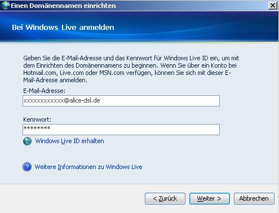Click the E-Mail-Adresse: label
The height and width of the screenshot is (213, 279).
tap(44, 91)
